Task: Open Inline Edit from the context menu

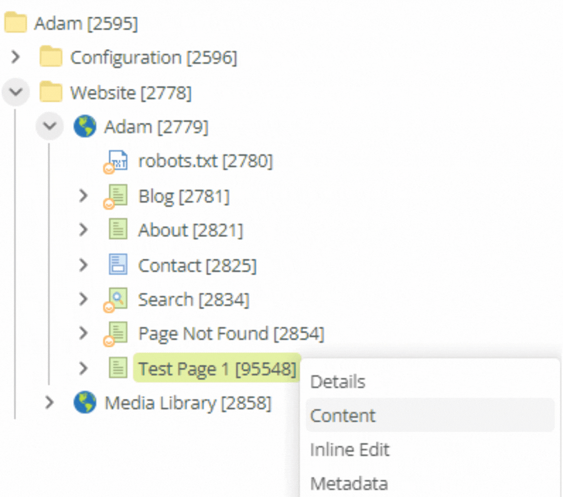Action: tap(350, 450)
